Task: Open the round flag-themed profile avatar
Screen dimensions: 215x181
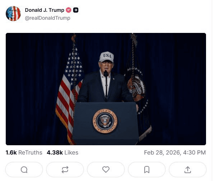Action: (13, 14)
